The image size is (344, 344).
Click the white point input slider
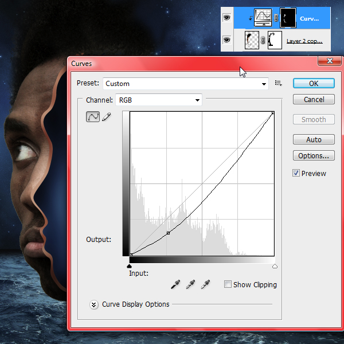pos(275,266)
